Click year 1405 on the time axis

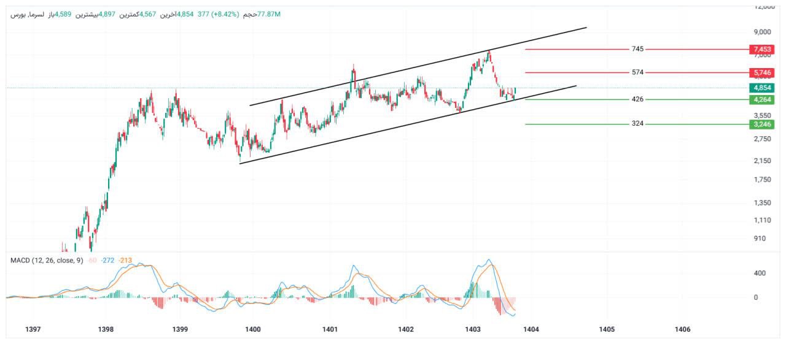tap(607, 330)
